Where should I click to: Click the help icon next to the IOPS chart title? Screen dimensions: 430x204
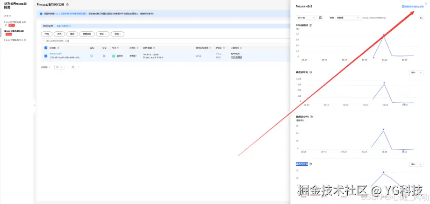311,117
